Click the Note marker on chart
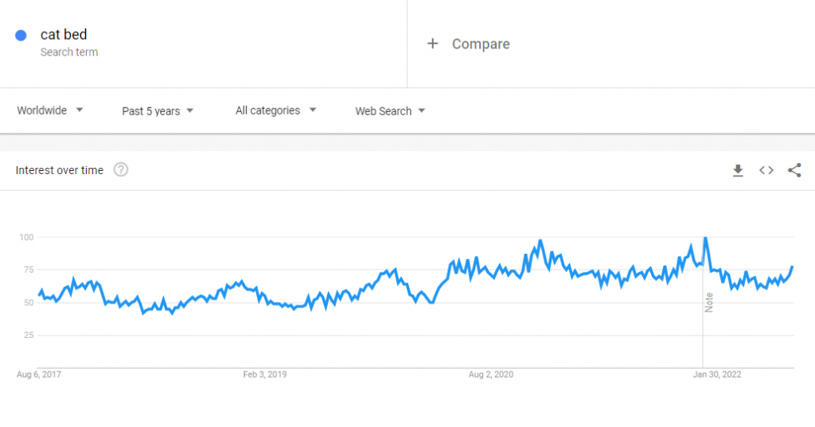Image resolution: width=815 pixels, height=427 pixels. tap(708, 302)
